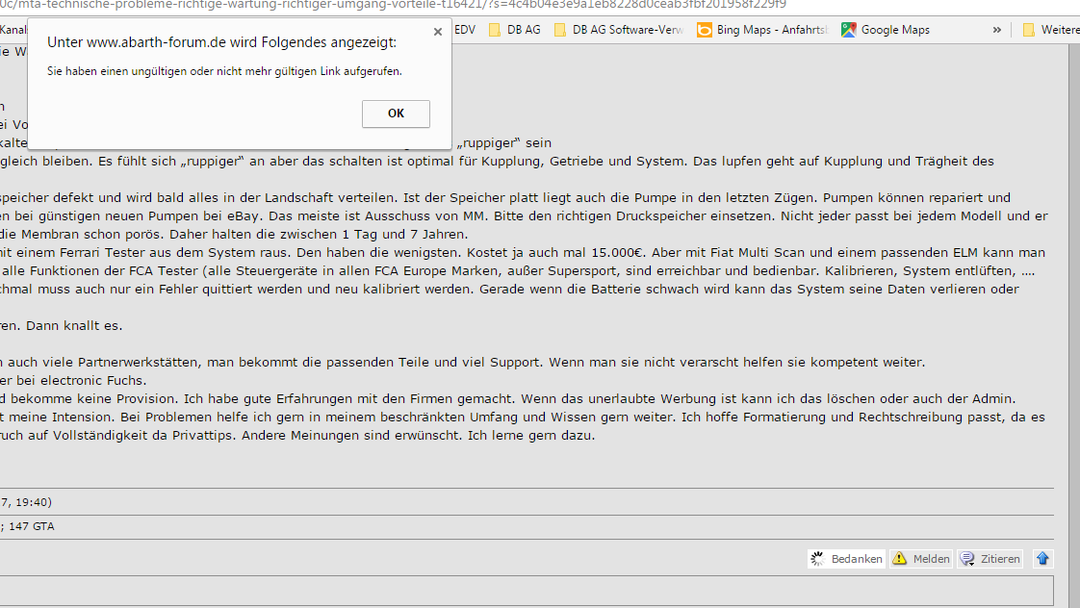Quote the post with Zitieren label
The width and height of the screenshot is (1080, 608).
(1000, 559)
